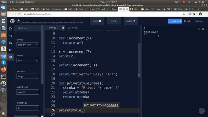Click the save button
The height and width of the screenshot is (117, 208).
click(97, 21)
